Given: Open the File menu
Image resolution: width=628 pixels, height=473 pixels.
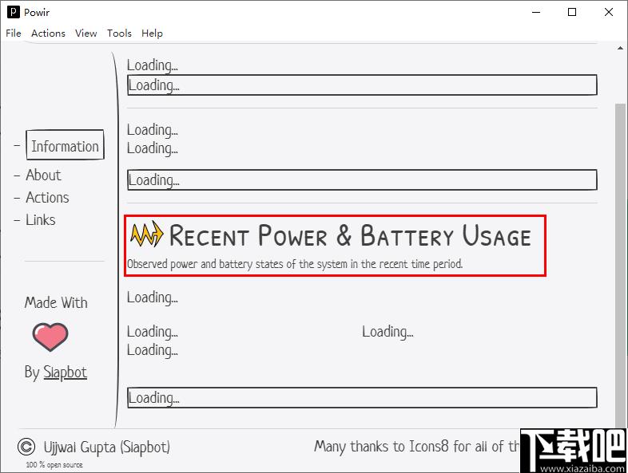Looking at the screenshot, I should 14,34.
